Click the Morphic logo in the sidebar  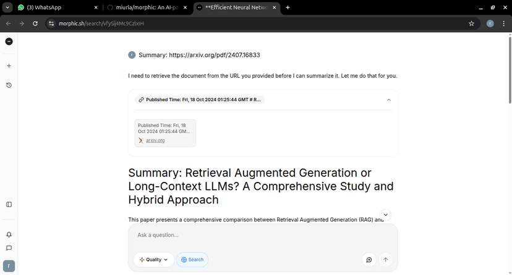pyautogui.click(x=9, y=41)
